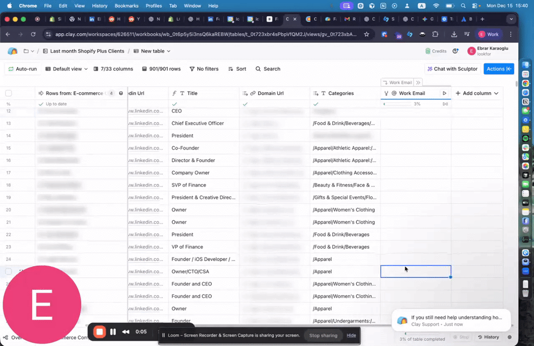Viewport: 534px width, 346px height.
Task: Expand the Default view dropdown
Action: [x=67, y=69]
